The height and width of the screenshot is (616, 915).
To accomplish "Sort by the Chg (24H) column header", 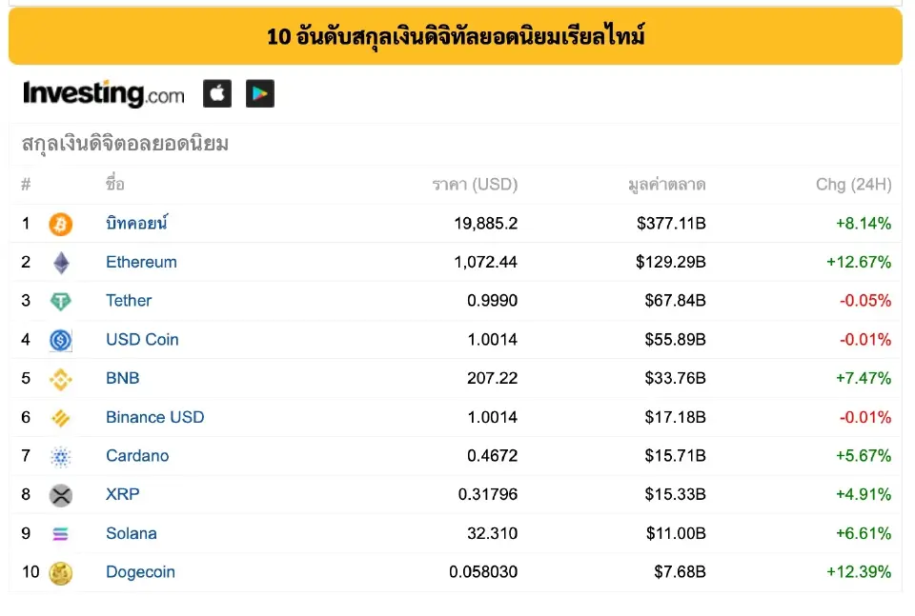I will point(853,184).
